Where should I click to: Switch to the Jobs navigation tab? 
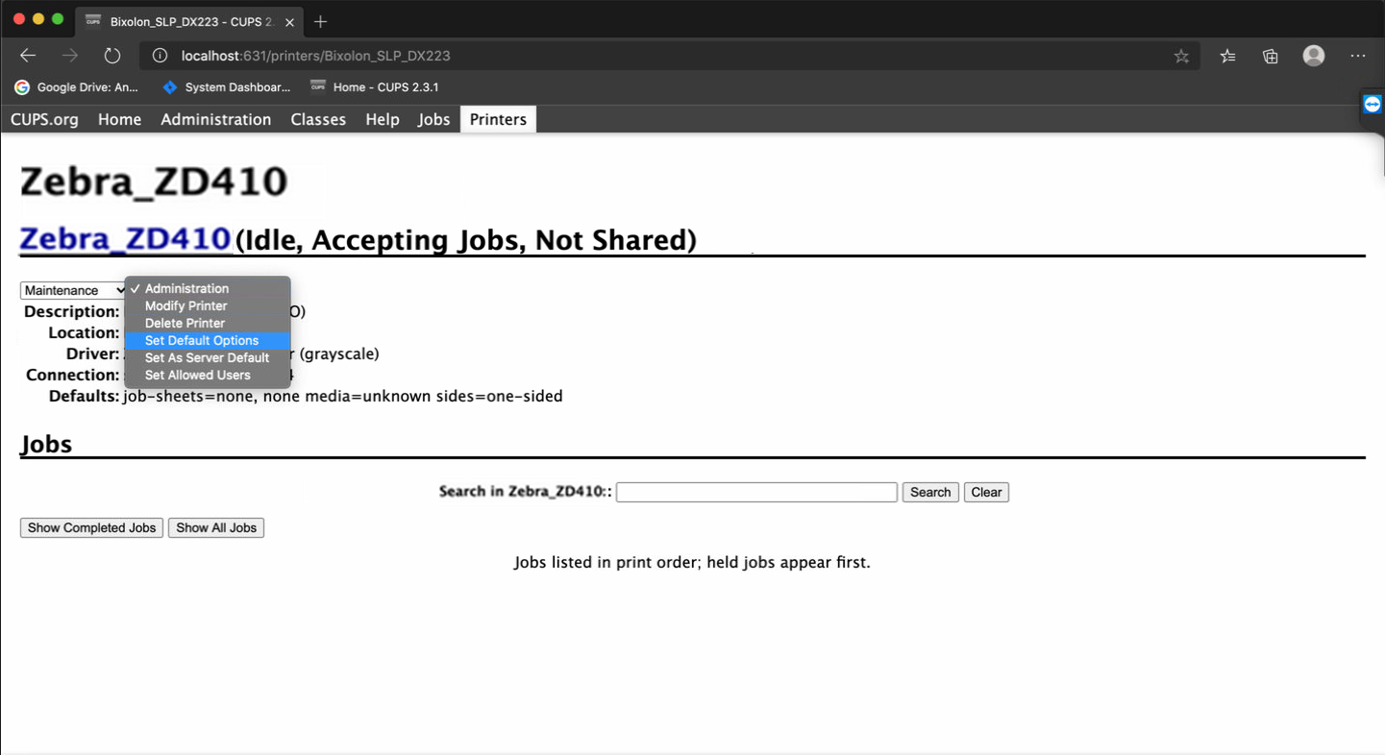click(x=433, y=119)
